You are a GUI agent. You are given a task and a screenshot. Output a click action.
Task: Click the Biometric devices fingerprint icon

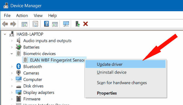[18, 54]
